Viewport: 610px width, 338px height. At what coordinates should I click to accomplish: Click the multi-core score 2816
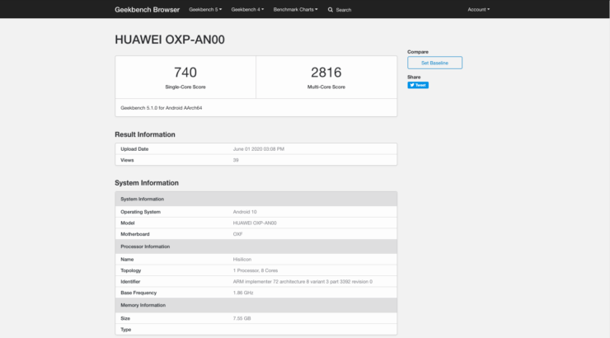326,73
